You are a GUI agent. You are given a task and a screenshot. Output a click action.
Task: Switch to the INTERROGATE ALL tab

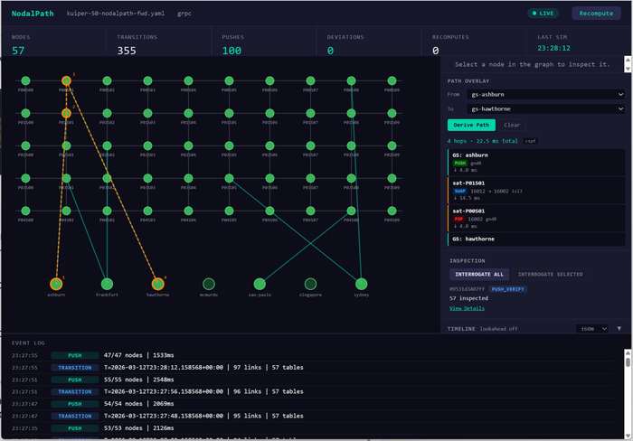tap(479, 275)
